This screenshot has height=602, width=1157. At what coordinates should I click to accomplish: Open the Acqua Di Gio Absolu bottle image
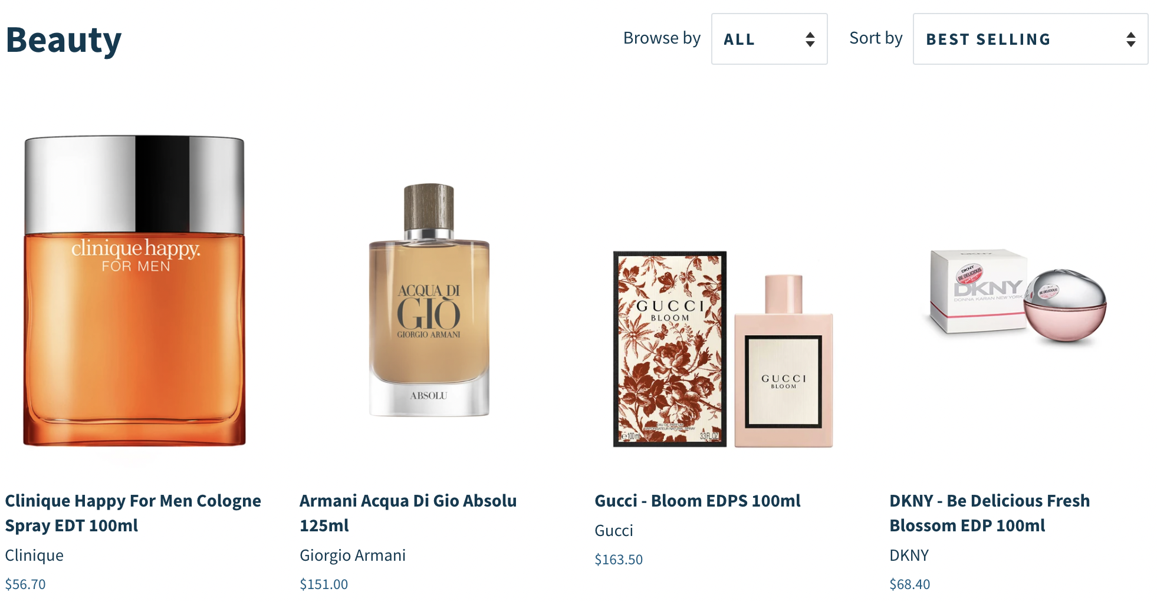click(429, 300)
